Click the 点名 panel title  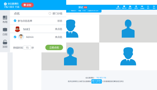coord(17,13)
